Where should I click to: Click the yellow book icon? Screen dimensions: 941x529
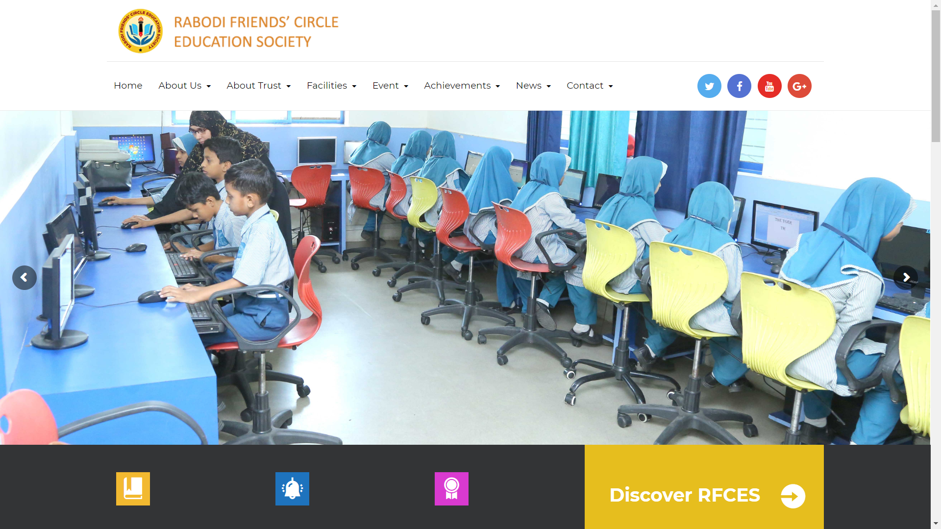tap(133, 489)
